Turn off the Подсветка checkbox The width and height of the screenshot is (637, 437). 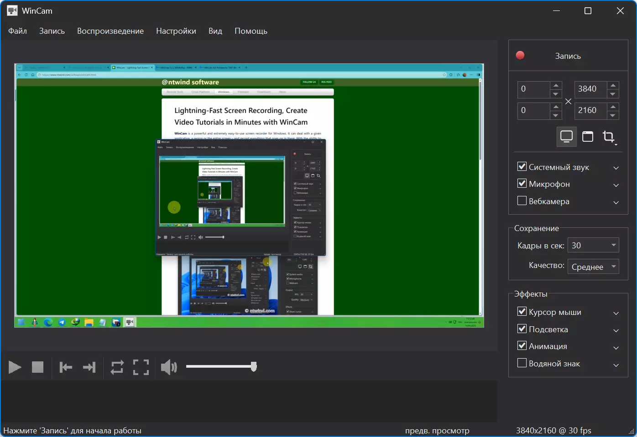pyautogui.click(x=522, y=329)
